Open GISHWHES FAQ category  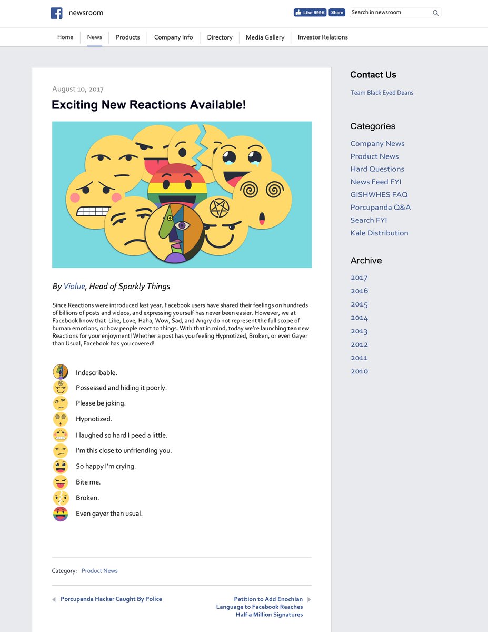pyautogui.click(x=379, y=194)
